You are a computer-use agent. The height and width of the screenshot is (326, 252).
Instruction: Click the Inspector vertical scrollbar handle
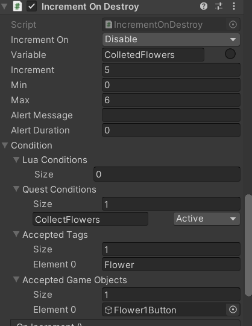pos(248,245)
